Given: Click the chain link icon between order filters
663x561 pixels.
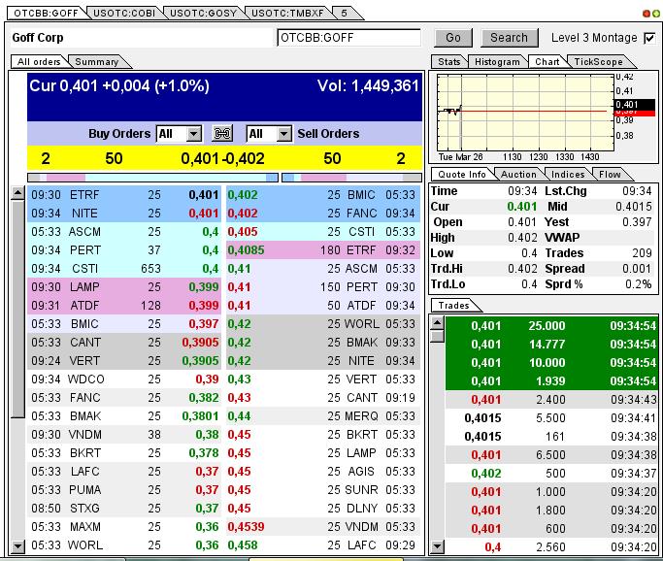Looking at the screenshot, I should pos(222,134).
